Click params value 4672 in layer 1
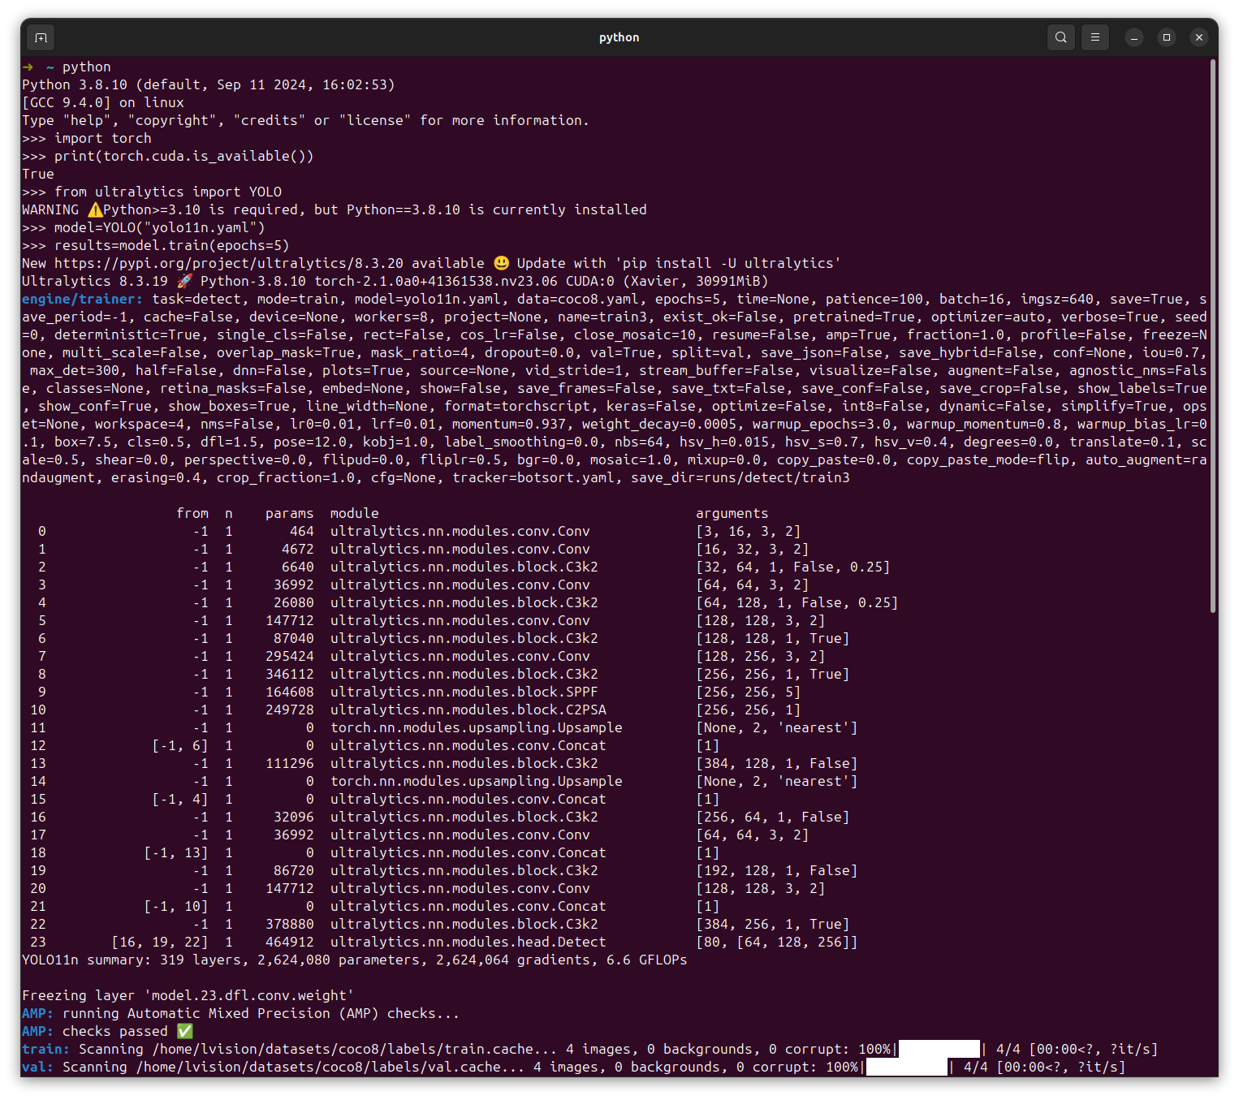This screenshot has width=1239, height=1100. [x=298, y=549]
